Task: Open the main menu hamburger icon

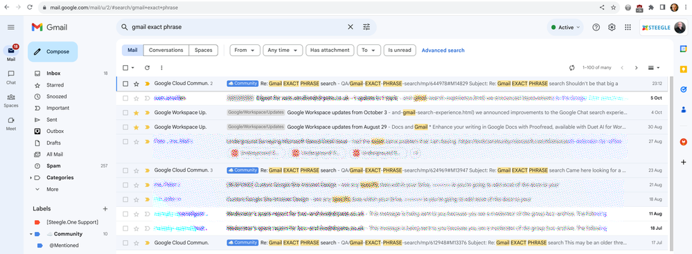Action: point(11,28)
